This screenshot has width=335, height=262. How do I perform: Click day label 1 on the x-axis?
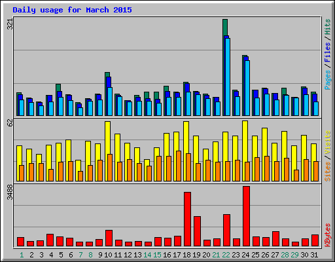click(x=22, y=255)
